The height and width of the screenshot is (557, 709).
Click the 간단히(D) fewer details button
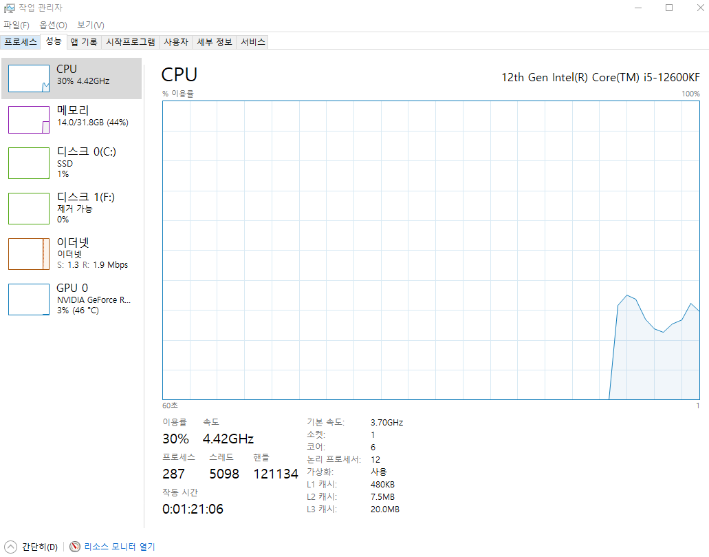pos(31,547)
